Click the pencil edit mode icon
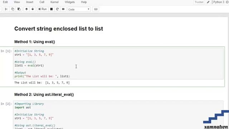Image resolution: width=229 pixels, height=129 pixels. coord(208,2)
